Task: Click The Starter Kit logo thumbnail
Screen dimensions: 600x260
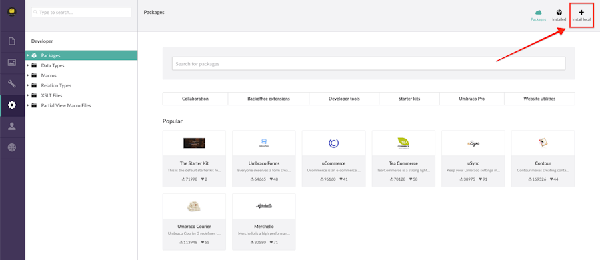Action: coord(194,143)
